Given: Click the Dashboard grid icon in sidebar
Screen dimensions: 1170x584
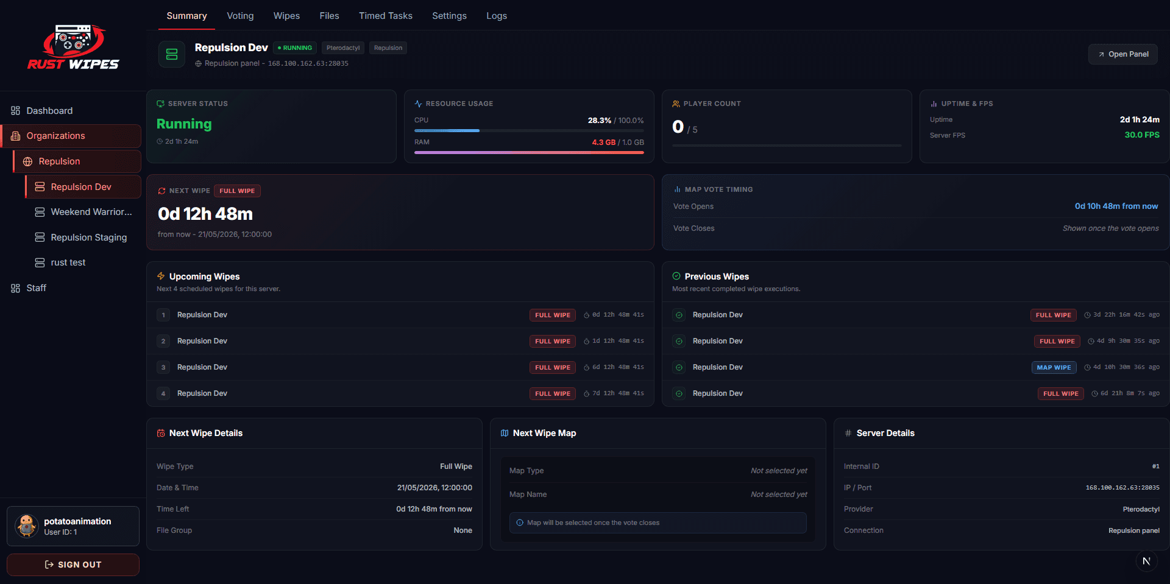Looking at the screenshot, I should [x=15, y=111].
